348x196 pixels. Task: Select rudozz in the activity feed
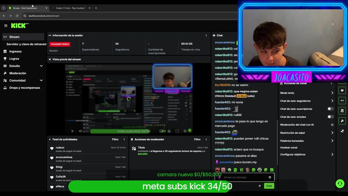[60, 148]
